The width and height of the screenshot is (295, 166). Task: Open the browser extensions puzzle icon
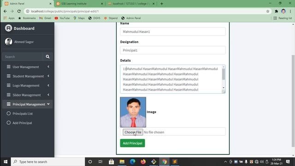[276, 11]
